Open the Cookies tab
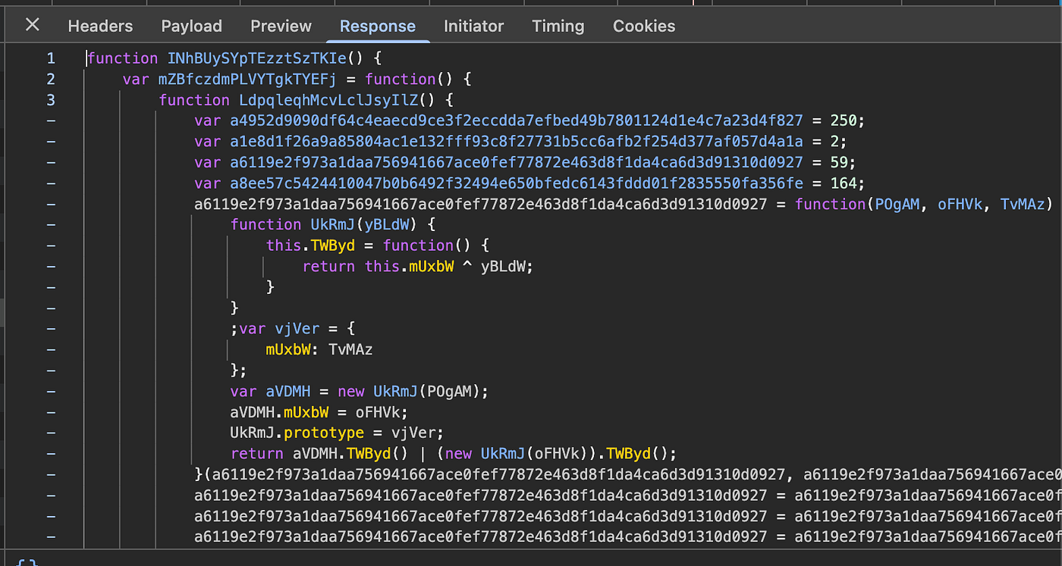Screen dimensions: 1062x566 click(x=644, y=26)
